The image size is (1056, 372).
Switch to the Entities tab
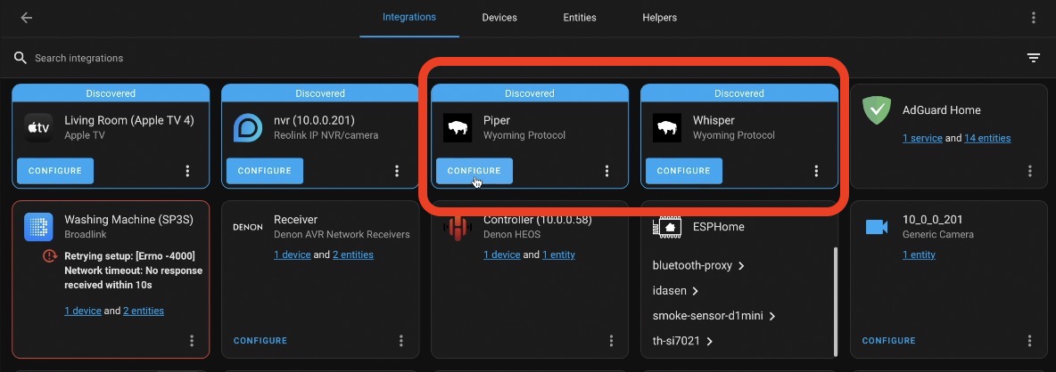point(580,18)
